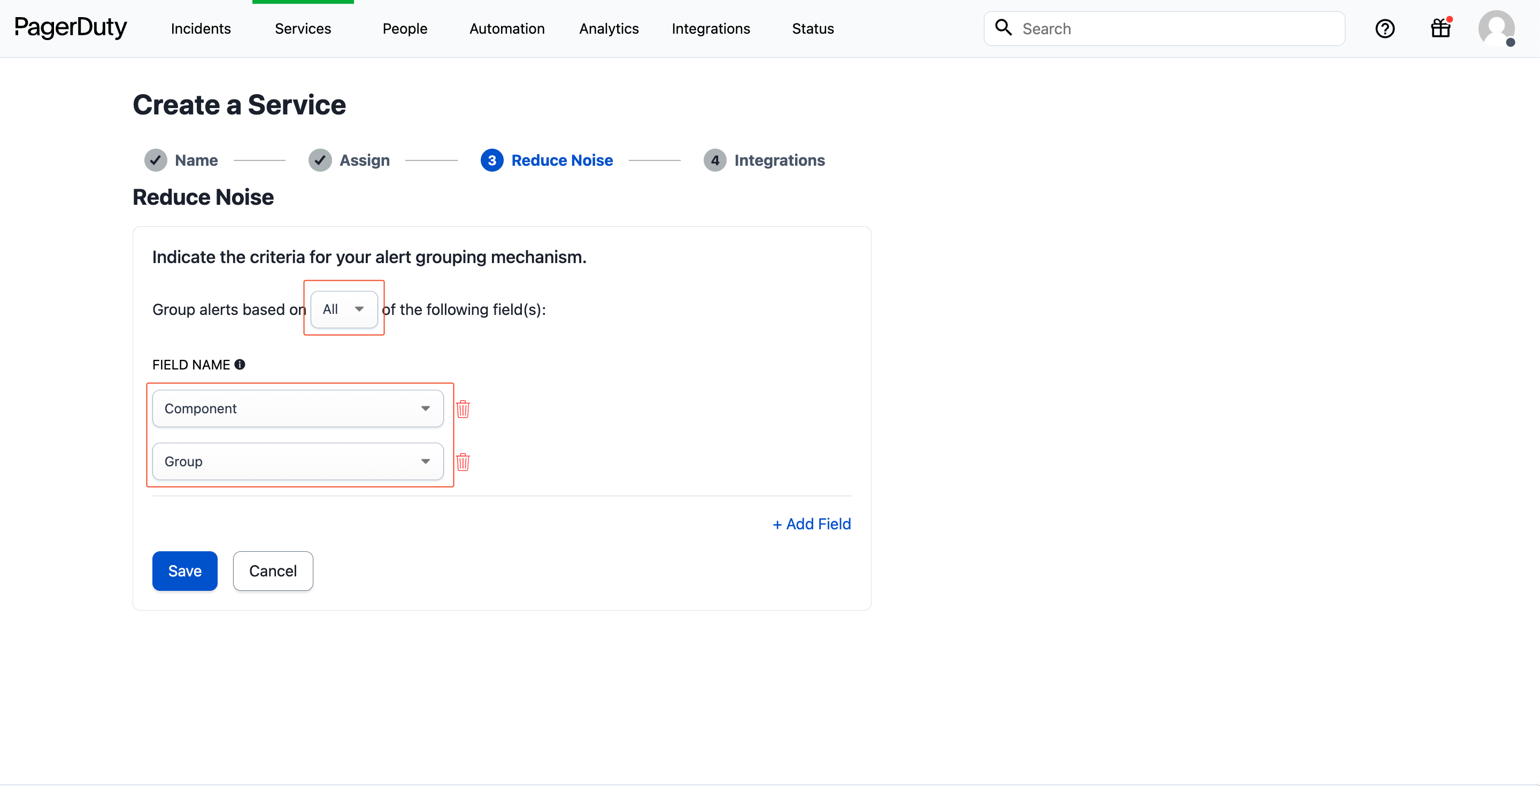Open the user profile avatar
Viewport: 1540px width, 786px height.
(x=1496, y=29)
